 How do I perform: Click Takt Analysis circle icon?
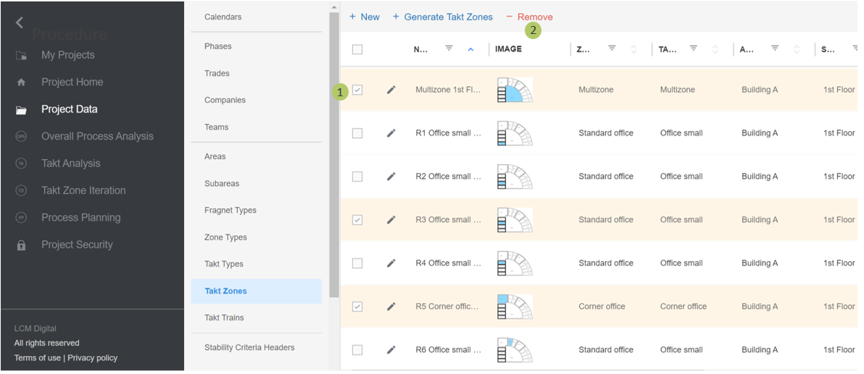(21, 163)
